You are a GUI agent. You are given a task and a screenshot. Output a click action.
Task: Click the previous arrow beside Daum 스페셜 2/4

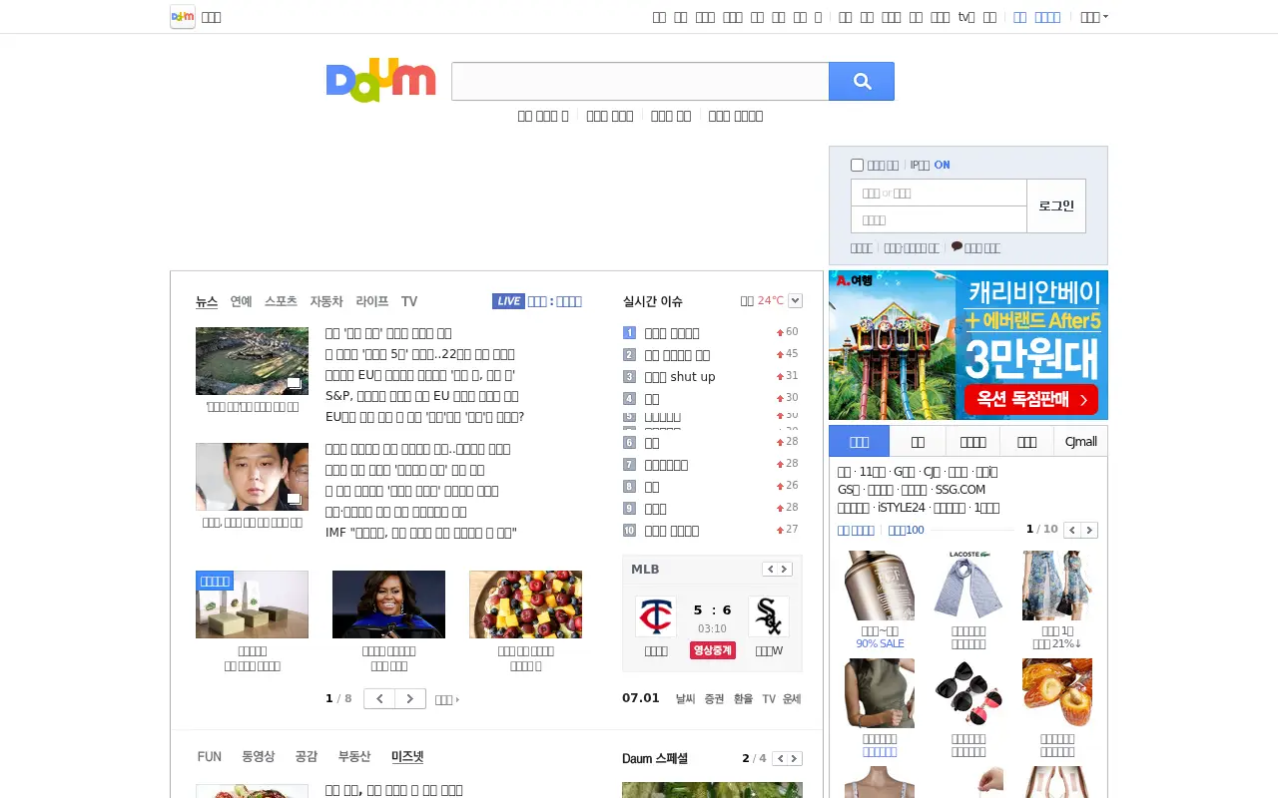(x=780, y=759)
